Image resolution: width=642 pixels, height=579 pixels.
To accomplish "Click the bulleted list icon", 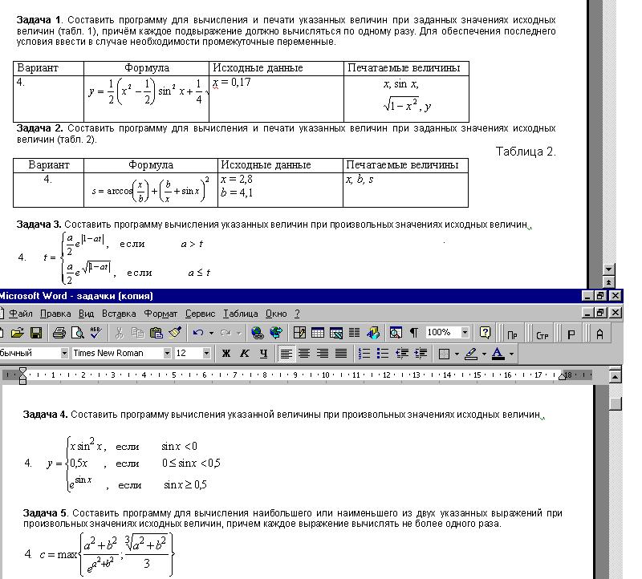I will pyautogui.click(x=383, y=354).
